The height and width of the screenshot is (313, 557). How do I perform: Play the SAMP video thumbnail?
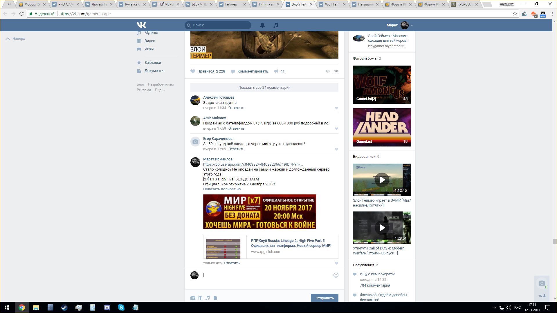382,180
